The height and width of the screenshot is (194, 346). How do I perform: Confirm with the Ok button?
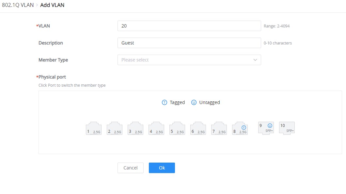click(162, 168)
